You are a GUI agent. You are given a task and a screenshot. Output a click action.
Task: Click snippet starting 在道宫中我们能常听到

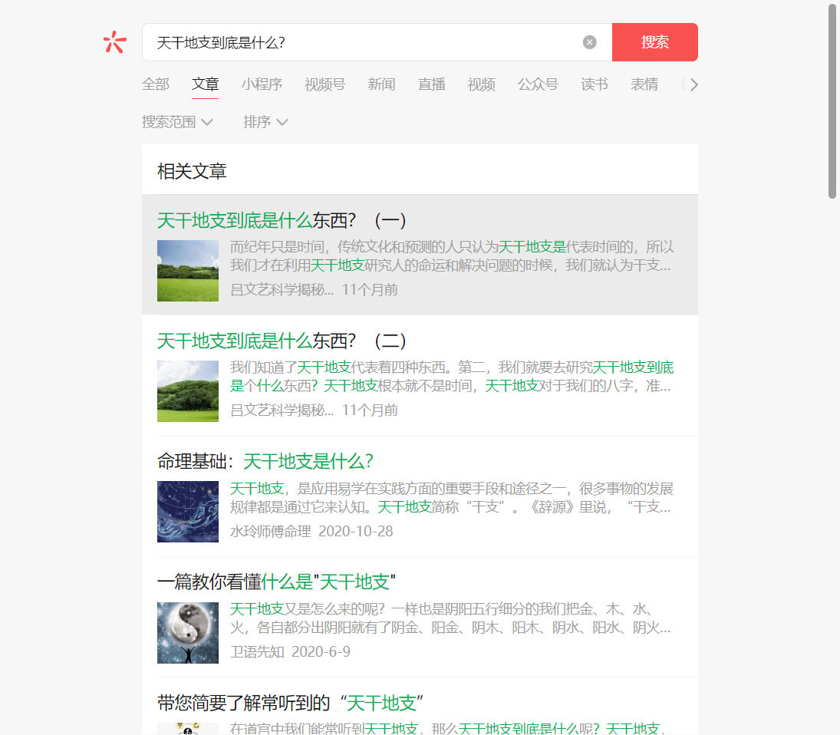(448, 727)
